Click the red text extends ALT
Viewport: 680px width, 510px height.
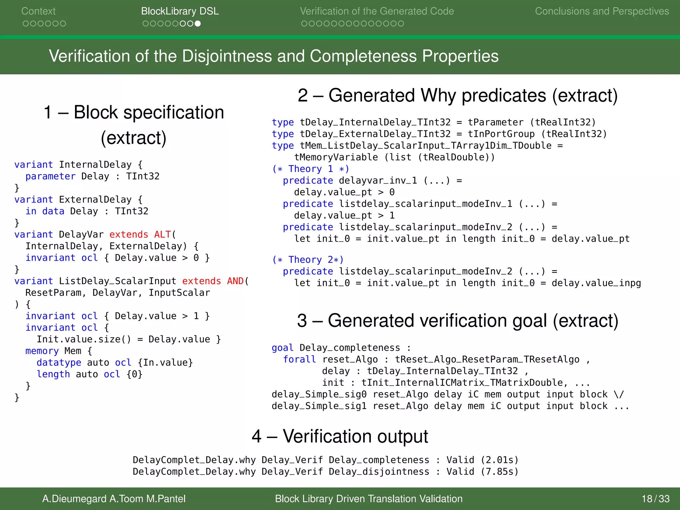(140, 234)
